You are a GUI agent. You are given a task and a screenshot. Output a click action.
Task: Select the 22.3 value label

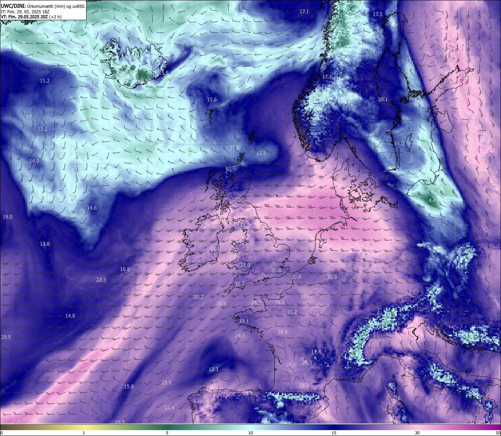[x=101, y=280]
